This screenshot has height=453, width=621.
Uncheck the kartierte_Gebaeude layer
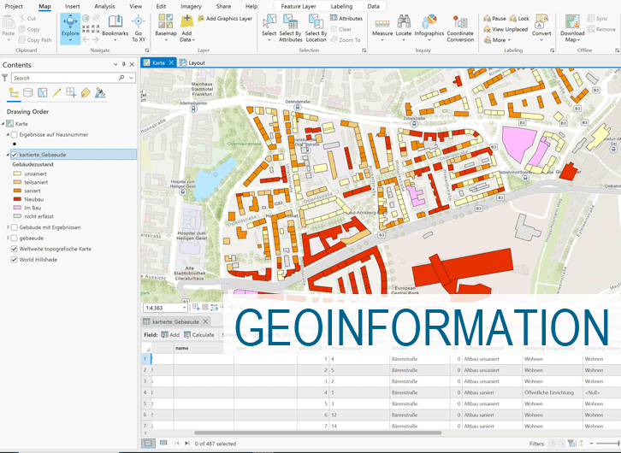(x=15, y=155)
